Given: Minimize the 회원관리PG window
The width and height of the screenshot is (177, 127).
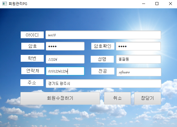Looking at the screenshot, I should (144, 4).
